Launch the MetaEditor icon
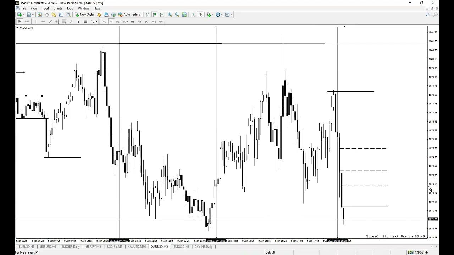The image size is (454, 255). pyautogui.click(x=99, y=15)
